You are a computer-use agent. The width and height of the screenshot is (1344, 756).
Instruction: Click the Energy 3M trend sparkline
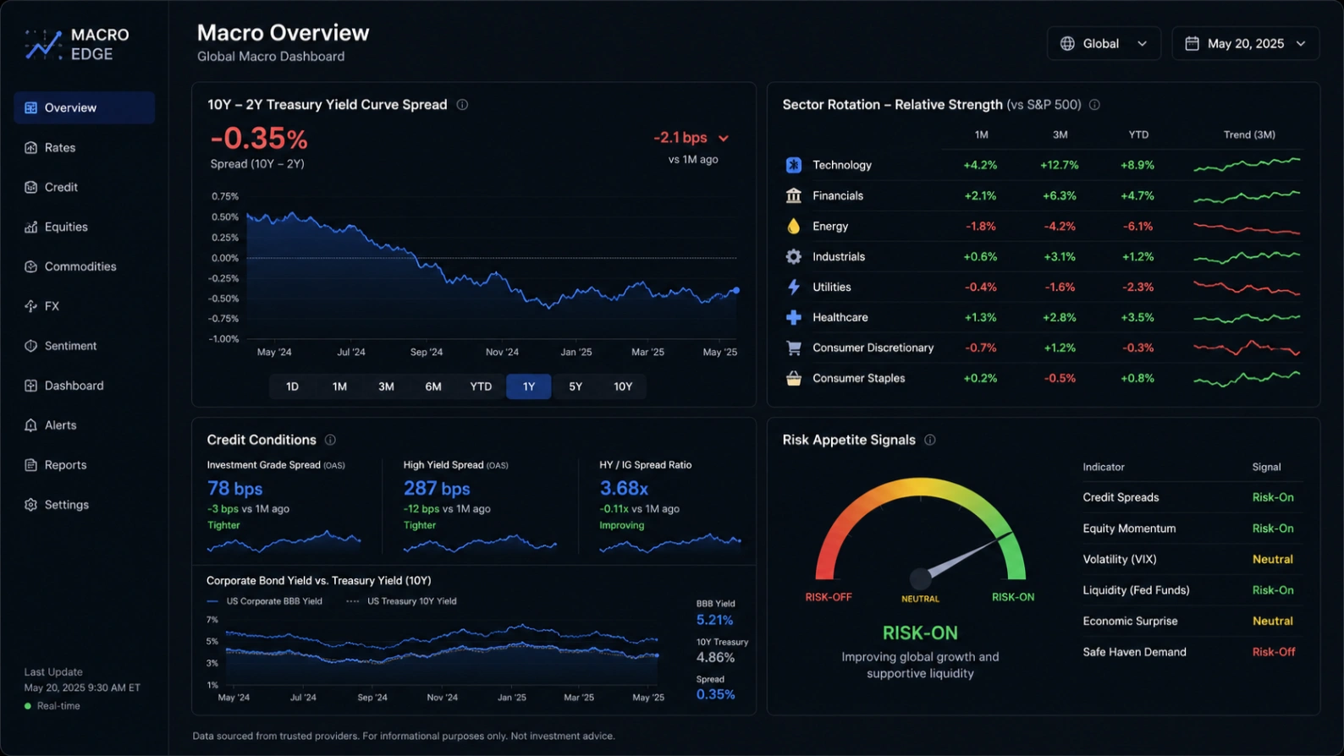click(x=1247, y=227)
